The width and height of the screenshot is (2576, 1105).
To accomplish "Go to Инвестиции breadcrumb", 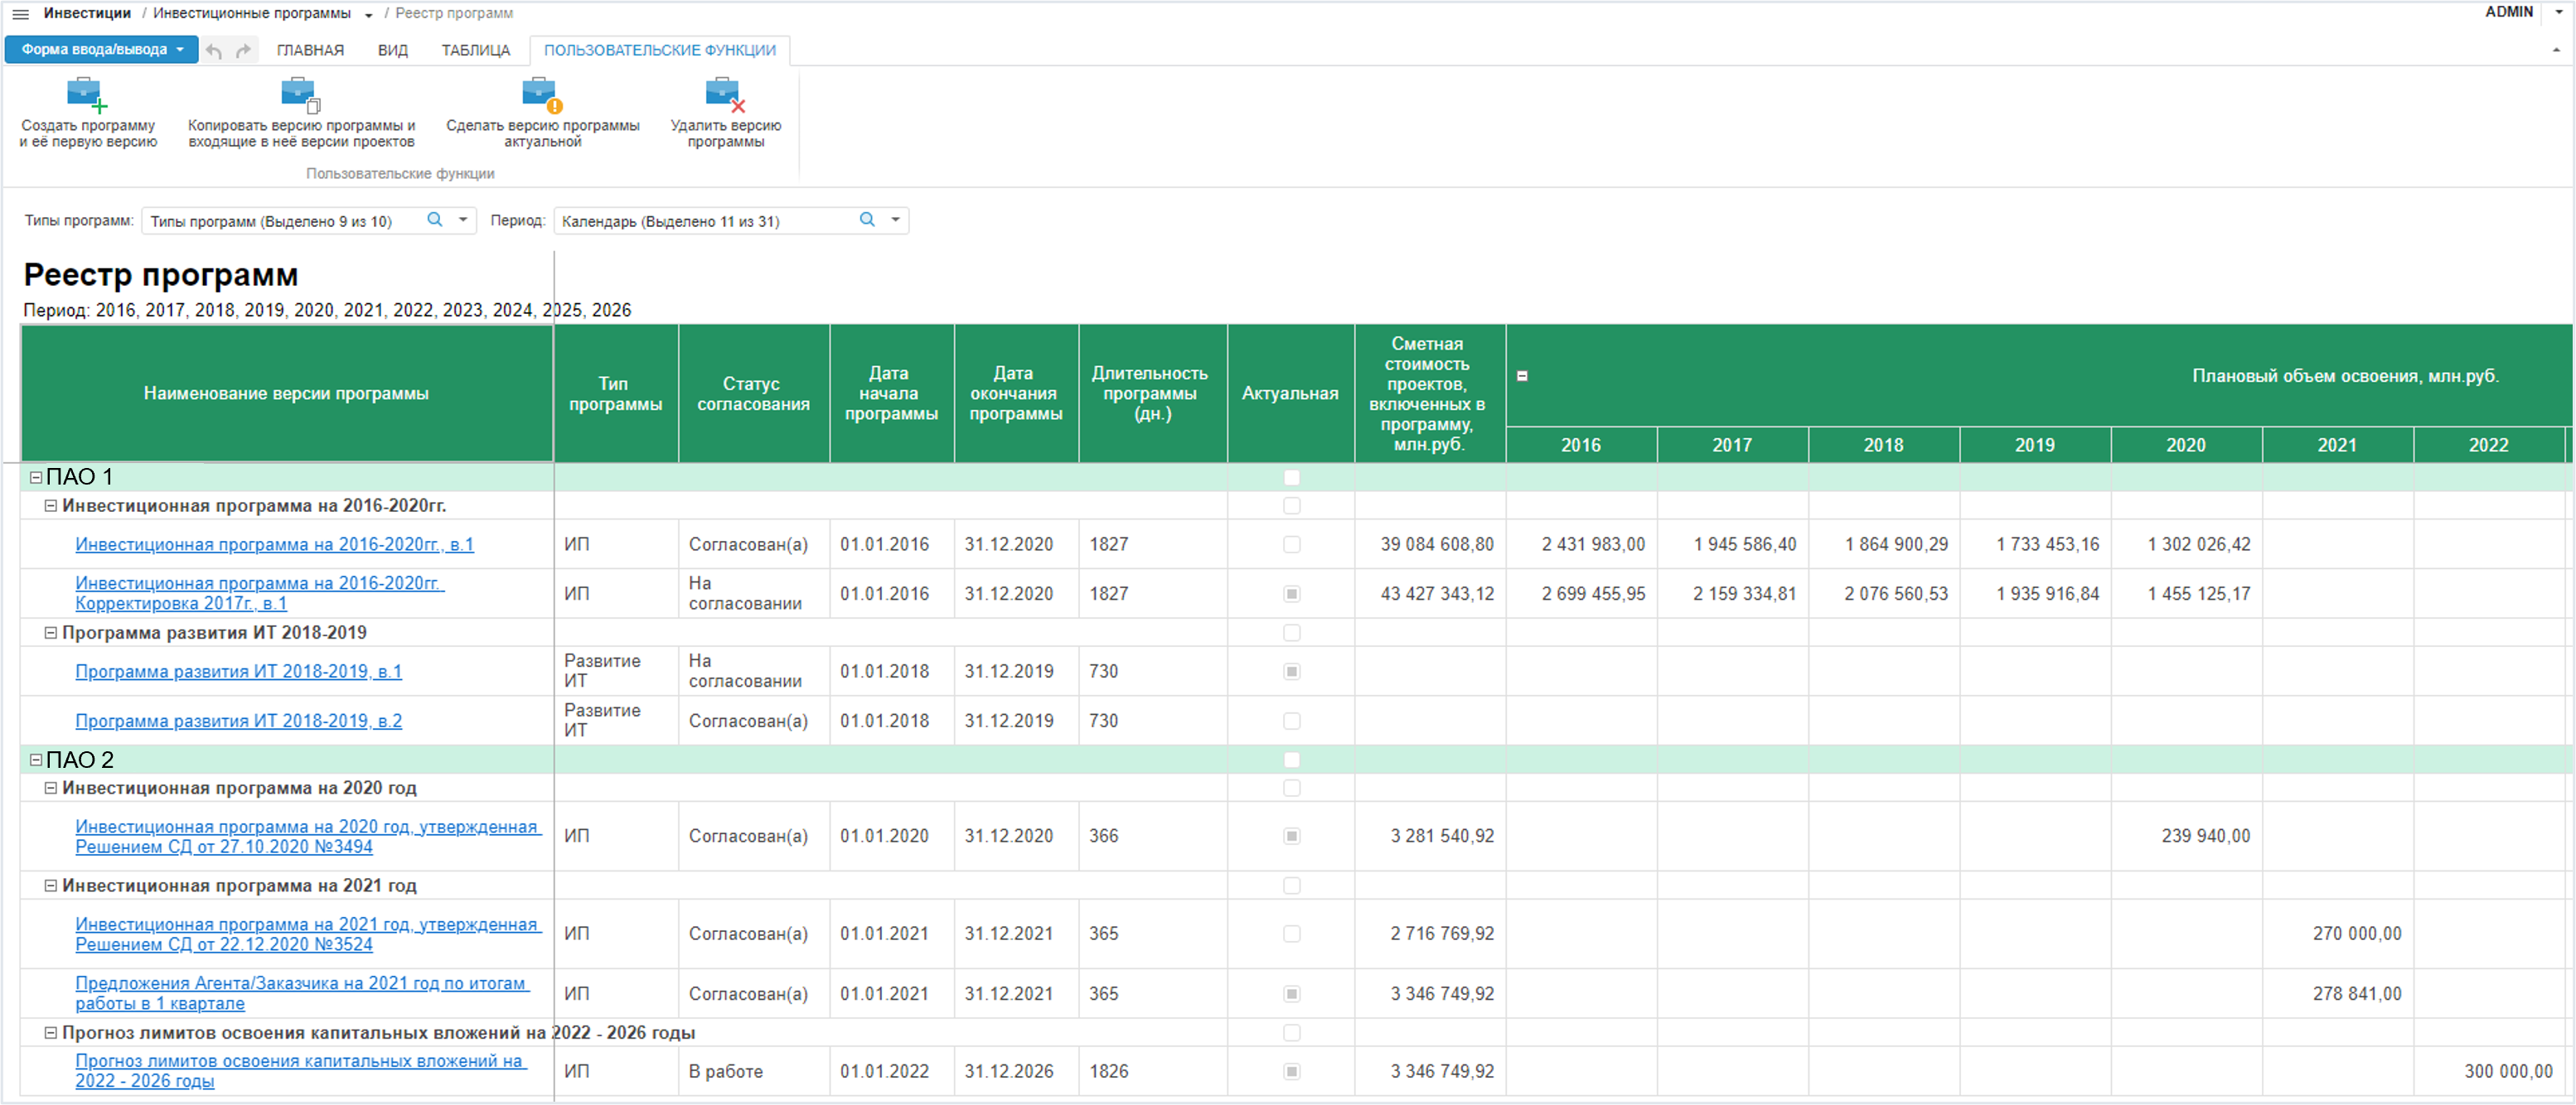I will pyautogui.click(x=87, y=13).
